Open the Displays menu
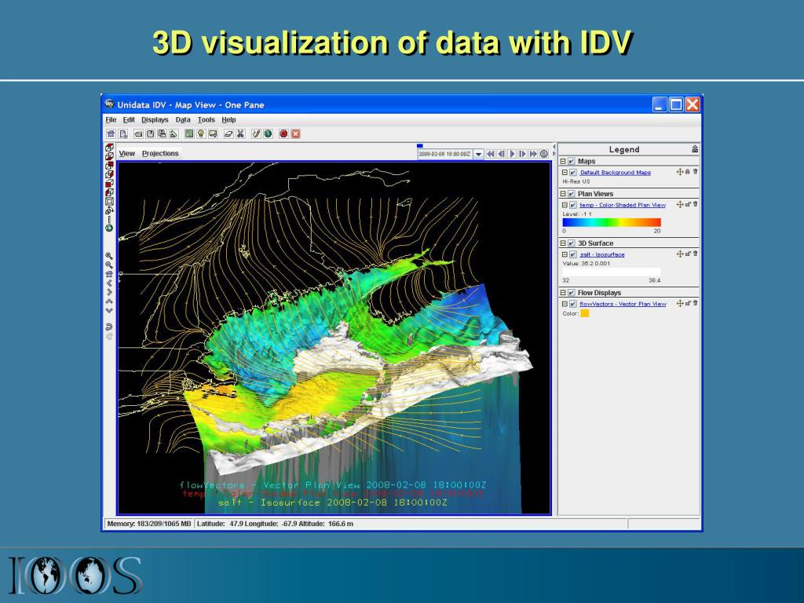The width and height of the screenshot is (804, 603). [155, 119]
